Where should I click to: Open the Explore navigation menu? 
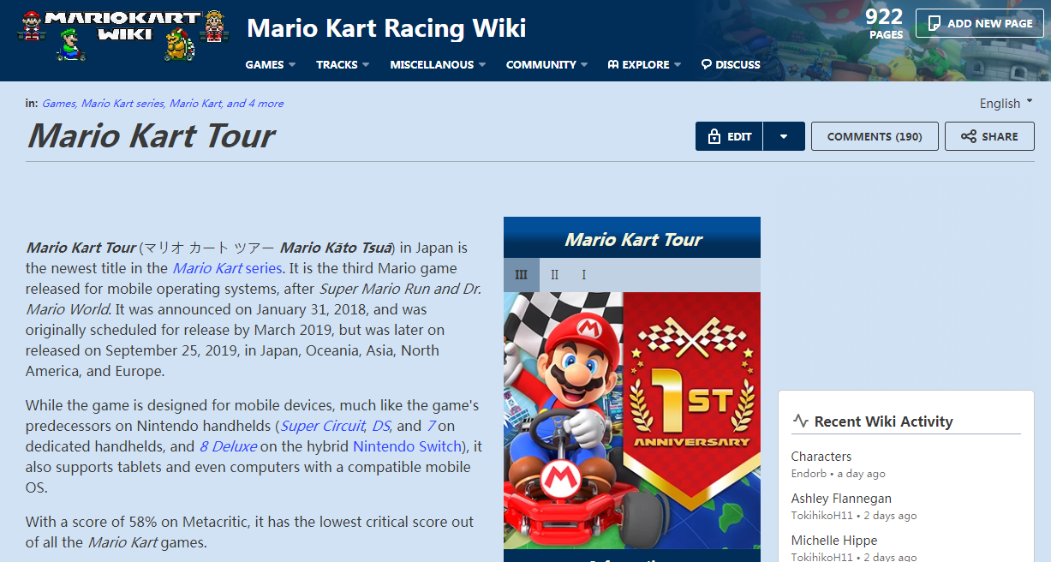click(x=644, y=64)
